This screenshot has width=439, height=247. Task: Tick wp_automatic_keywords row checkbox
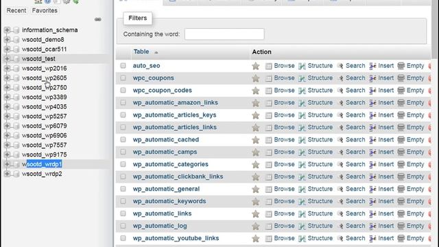click(123, 201)
